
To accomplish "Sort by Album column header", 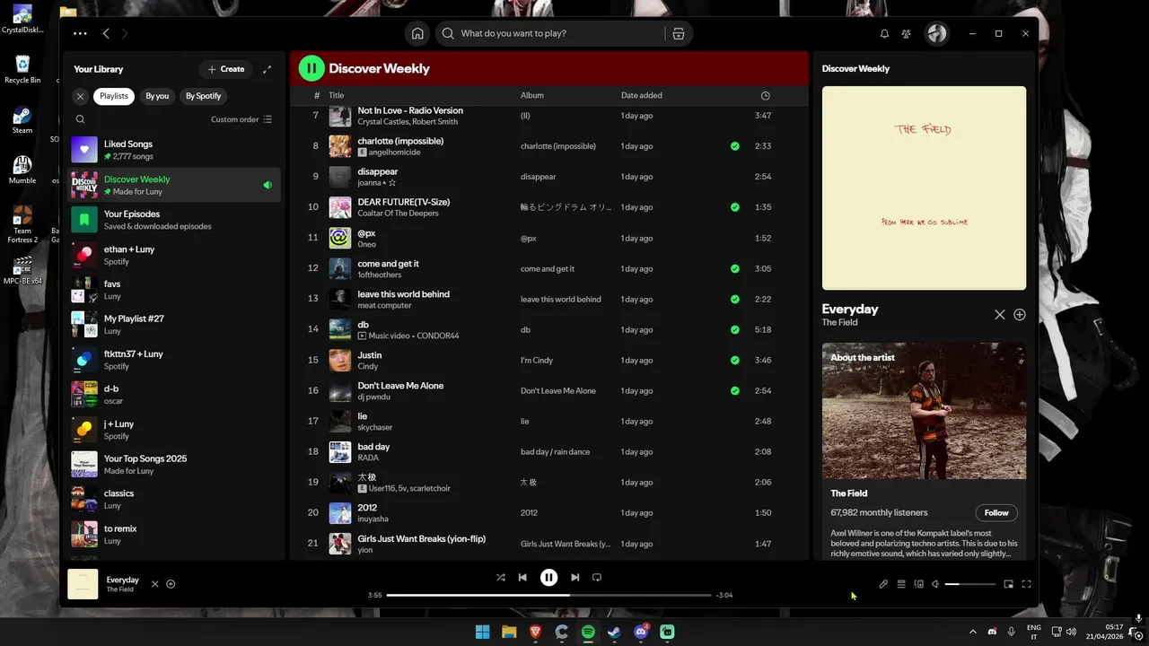I will (x=532, y=95).
